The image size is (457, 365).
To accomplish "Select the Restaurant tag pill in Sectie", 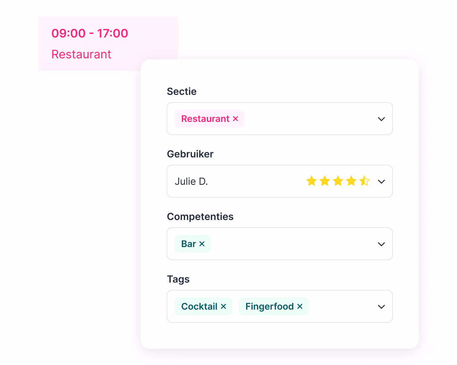I will 206,119.
